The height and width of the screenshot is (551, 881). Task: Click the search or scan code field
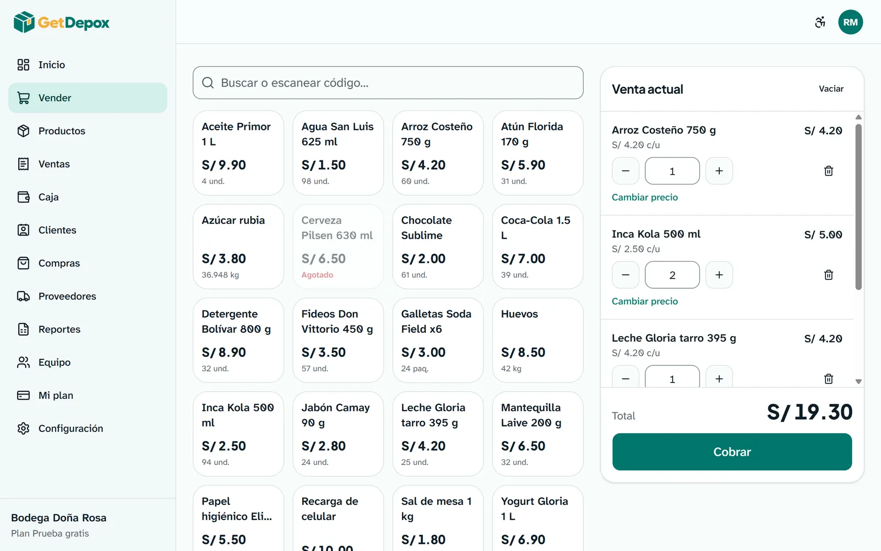coord(388,83)
